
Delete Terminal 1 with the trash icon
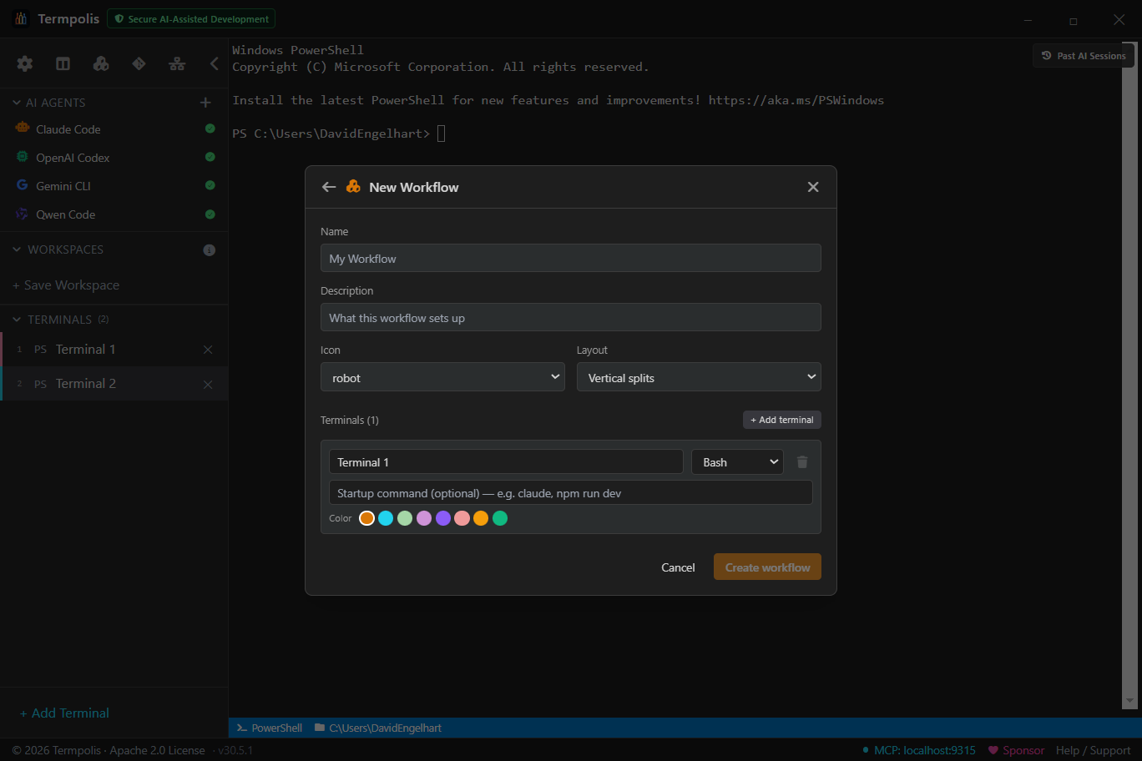click(x=802, y=462)
